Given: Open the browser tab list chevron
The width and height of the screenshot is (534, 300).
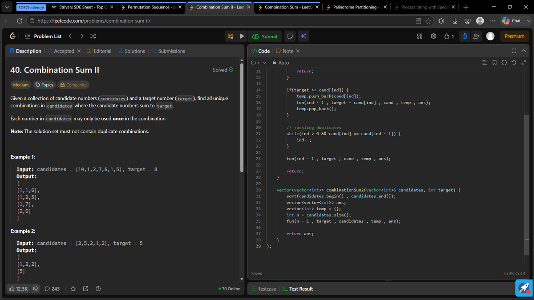Looking at the screenshot, I should pyautogui.click(x=6, y=7).
